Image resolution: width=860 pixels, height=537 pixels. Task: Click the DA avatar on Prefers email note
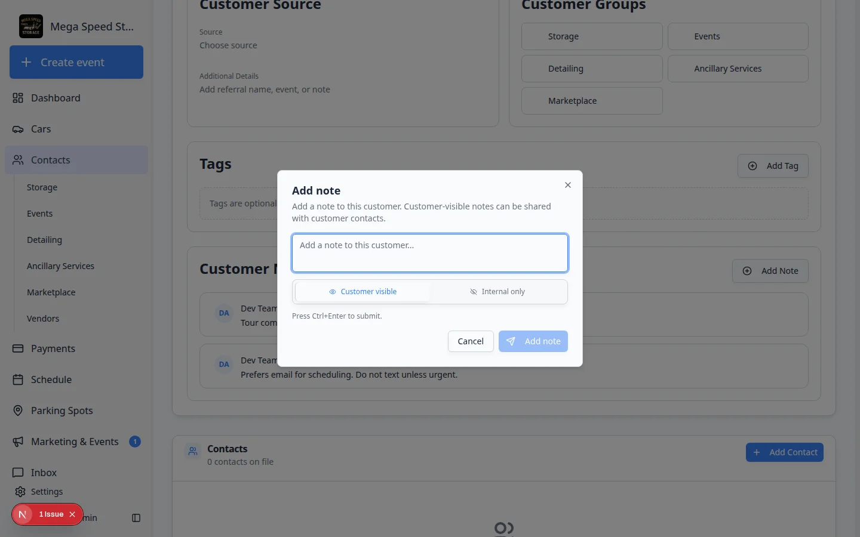(224, 364)
